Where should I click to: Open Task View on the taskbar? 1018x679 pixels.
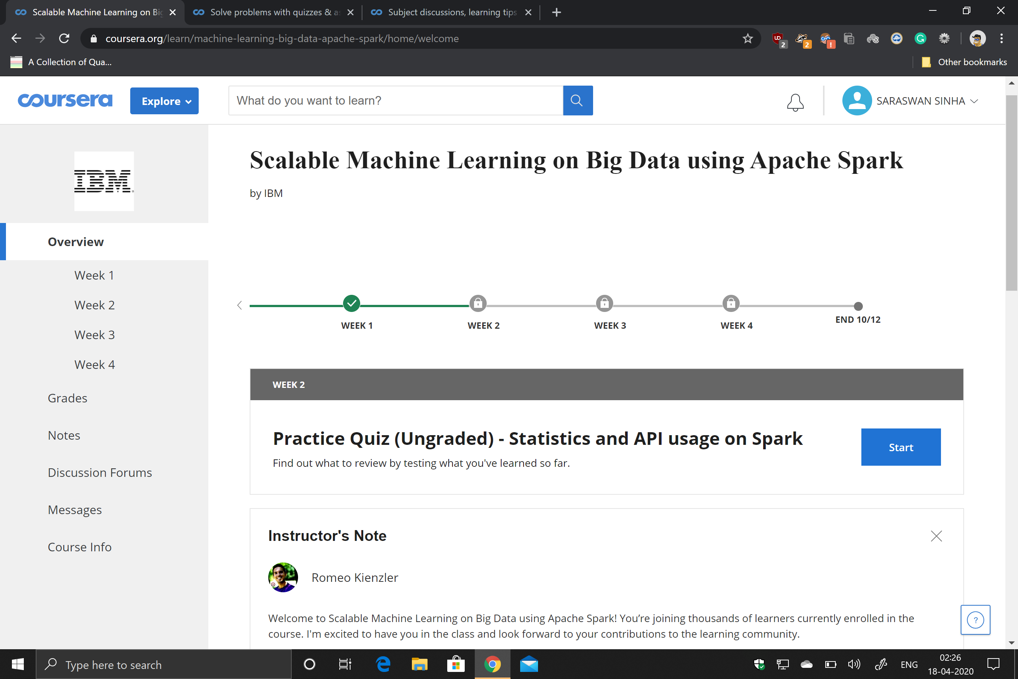345,664
